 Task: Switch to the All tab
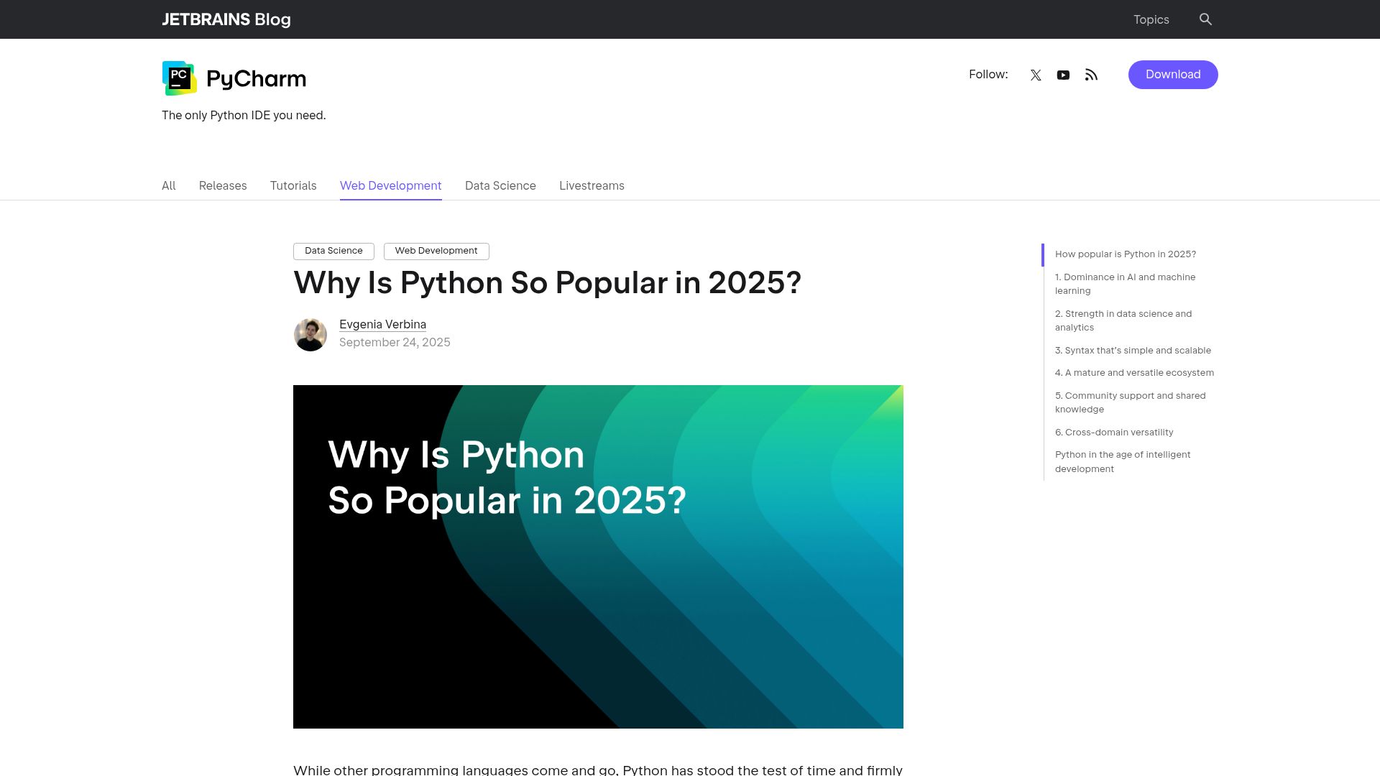tap(169, 185)
